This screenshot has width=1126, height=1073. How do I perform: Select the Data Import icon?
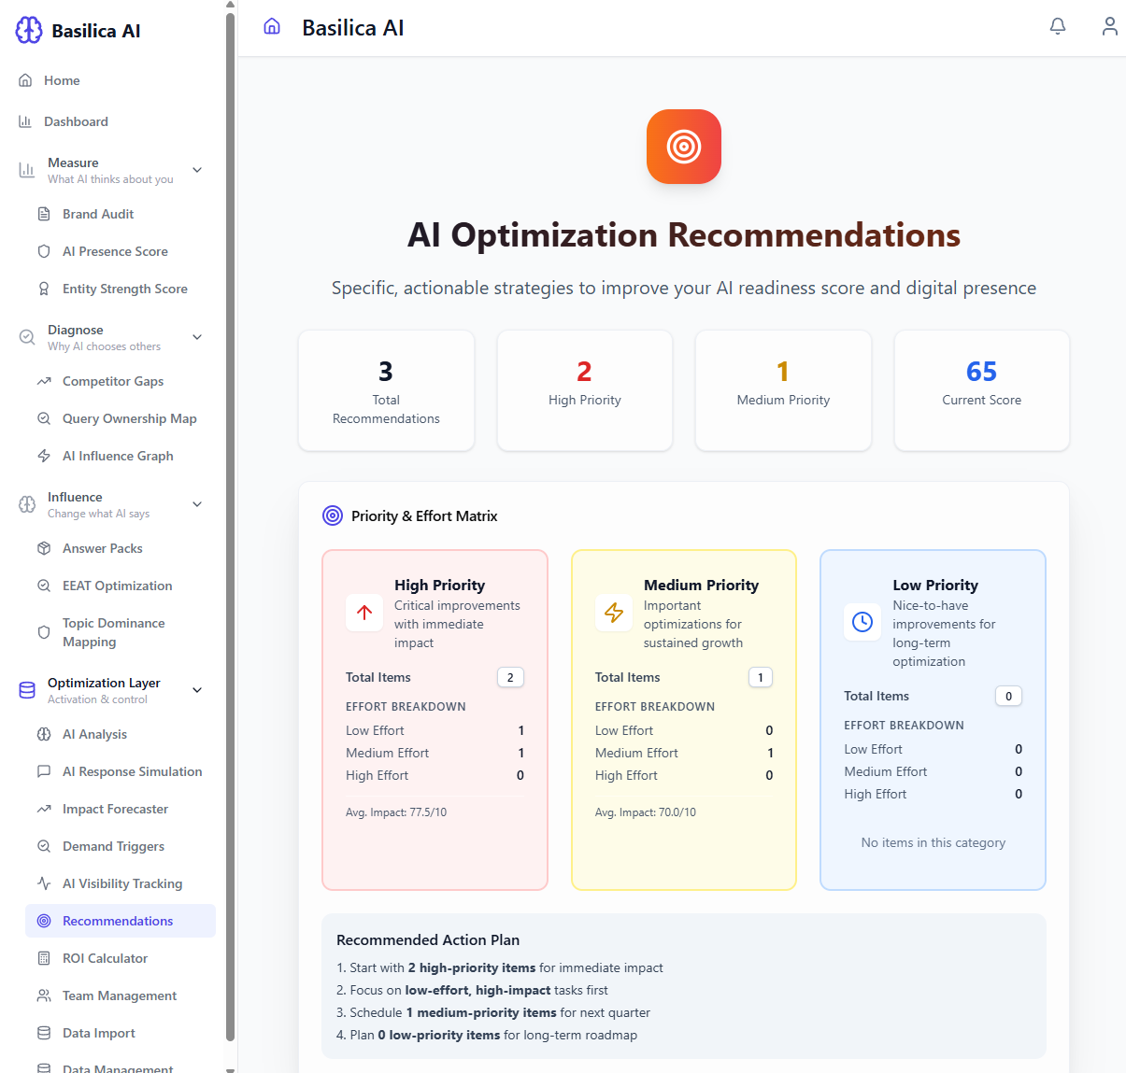(43, 1032)
